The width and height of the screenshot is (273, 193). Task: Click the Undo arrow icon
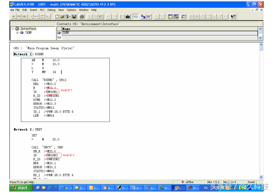108,16
